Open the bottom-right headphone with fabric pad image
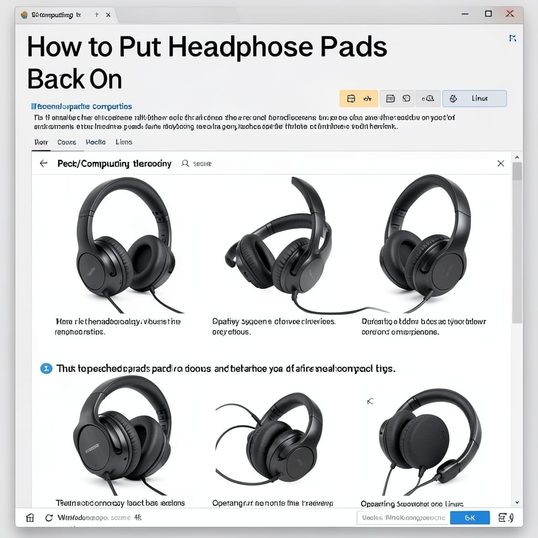 point(430,441)
